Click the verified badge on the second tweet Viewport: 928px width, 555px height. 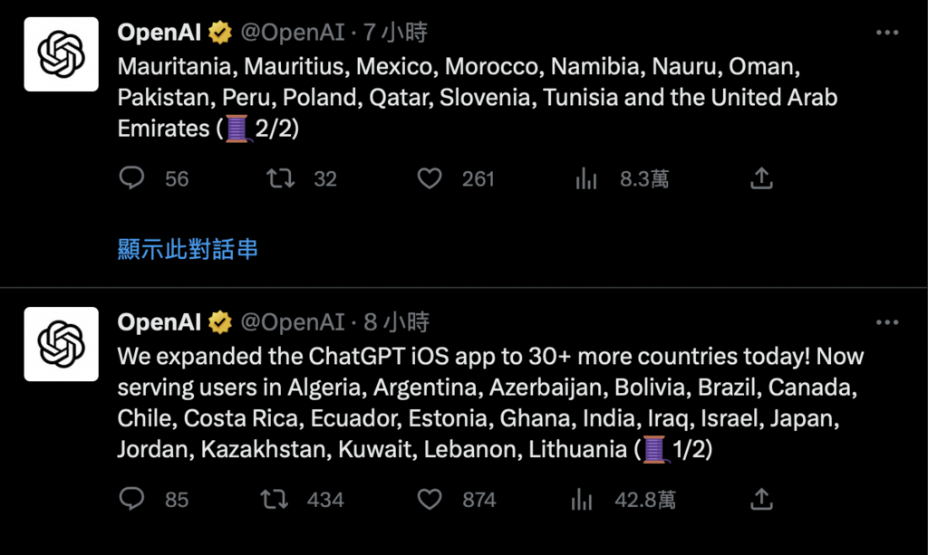click(219, 322)
